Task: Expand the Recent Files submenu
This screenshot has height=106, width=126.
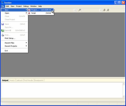Action: tap(14, 43)
